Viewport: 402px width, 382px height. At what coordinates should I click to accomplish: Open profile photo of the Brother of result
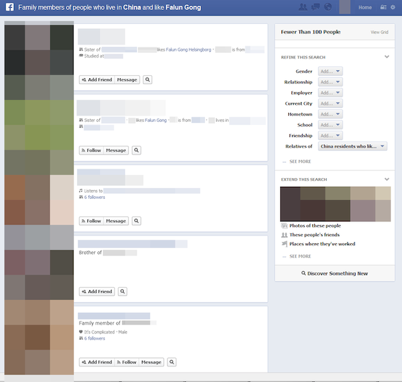point(39,269)
